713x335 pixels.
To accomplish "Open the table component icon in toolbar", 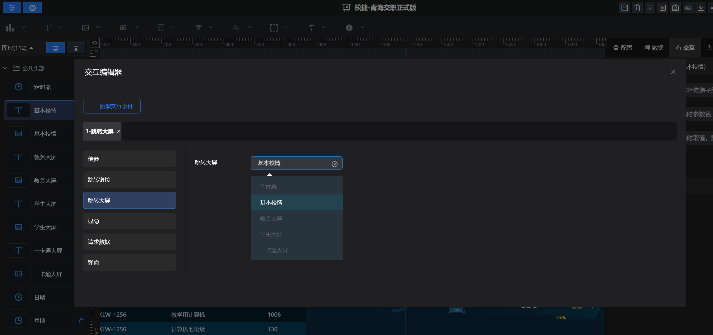I will 161,28.
